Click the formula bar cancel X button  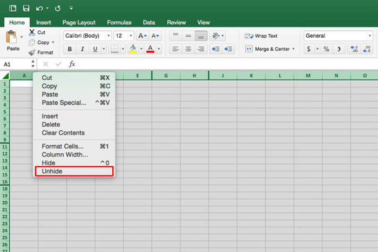tap(45, 64)
